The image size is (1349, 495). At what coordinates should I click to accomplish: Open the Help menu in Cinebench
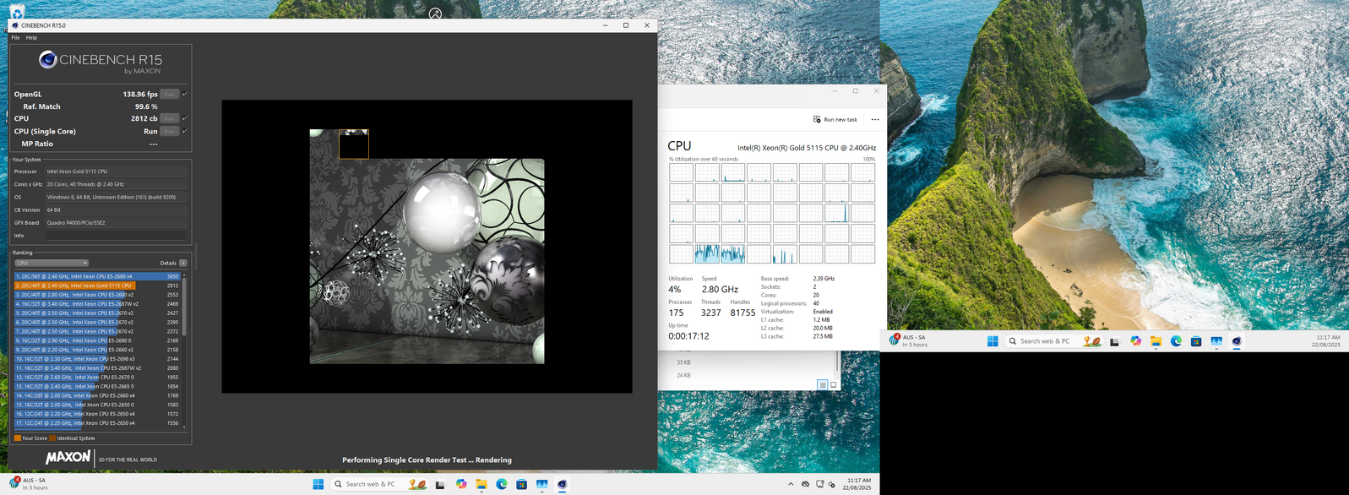click(x=31, y=37)
